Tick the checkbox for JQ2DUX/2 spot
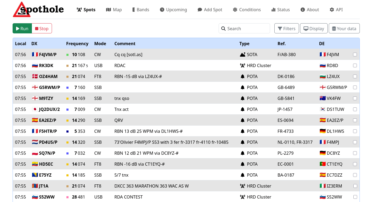Screen dimensions: 374x202 (x=355, y=109)
